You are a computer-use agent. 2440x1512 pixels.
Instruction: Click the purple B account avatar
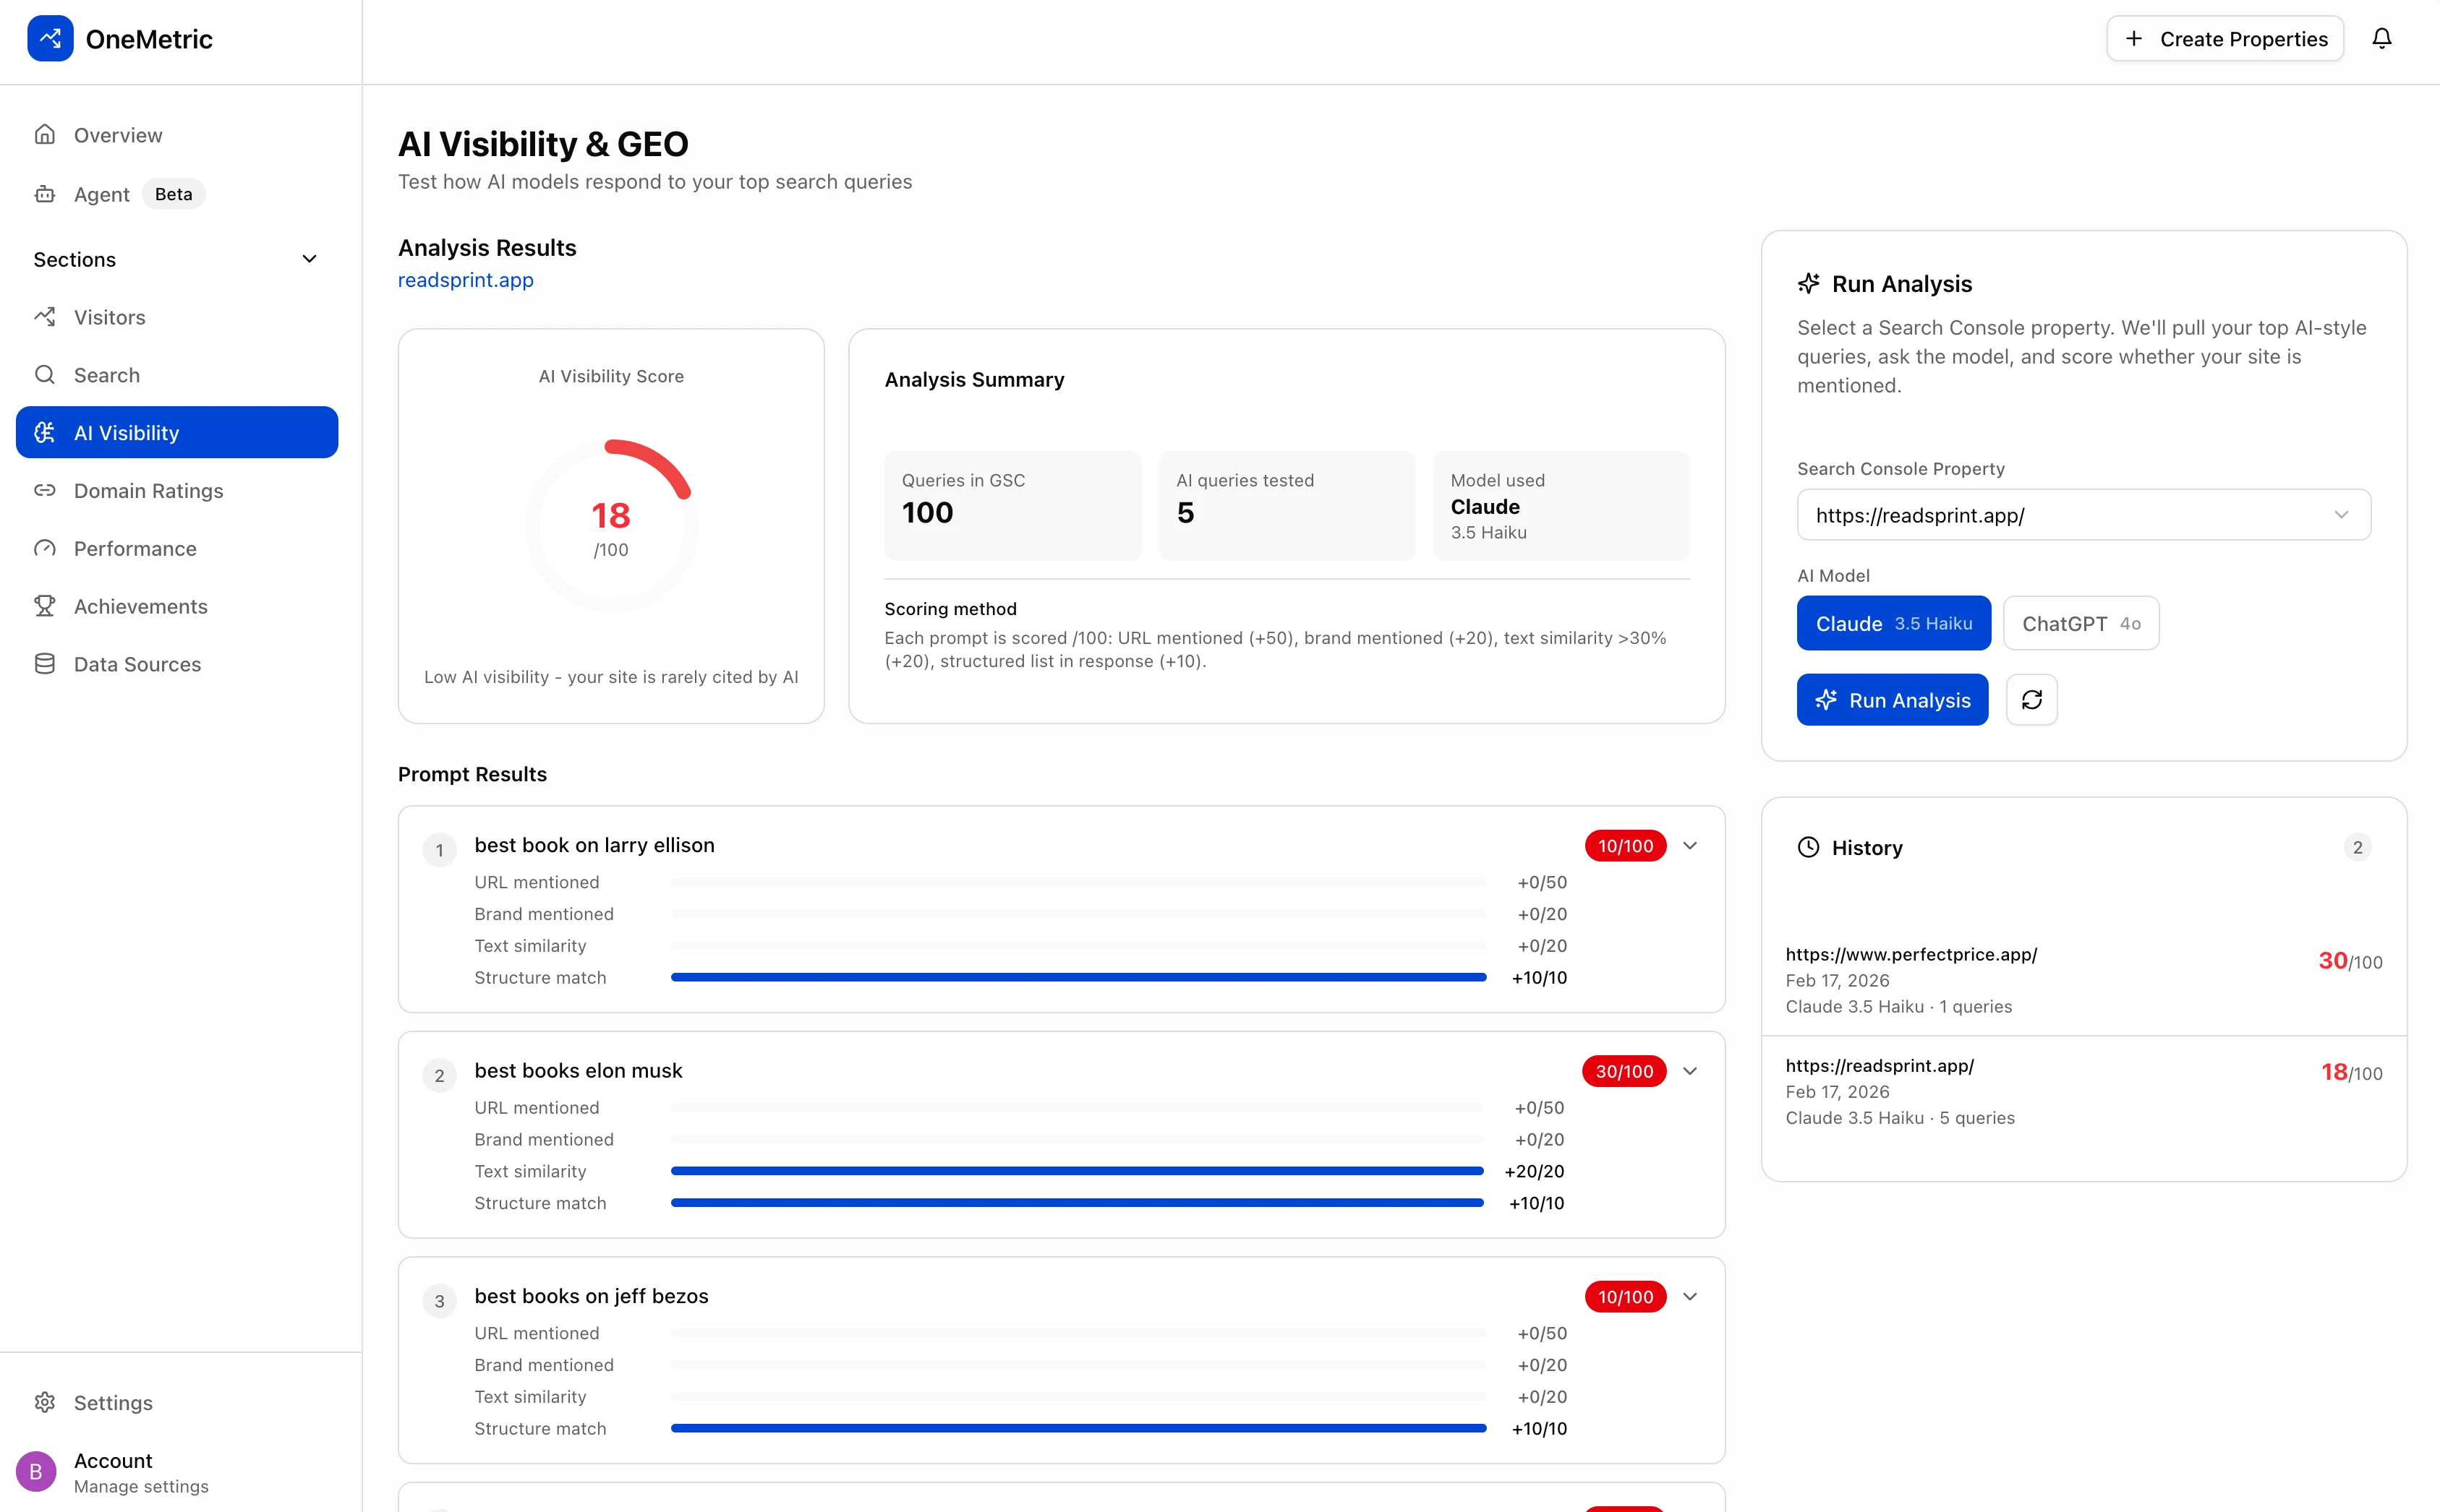coord(36,1471)
